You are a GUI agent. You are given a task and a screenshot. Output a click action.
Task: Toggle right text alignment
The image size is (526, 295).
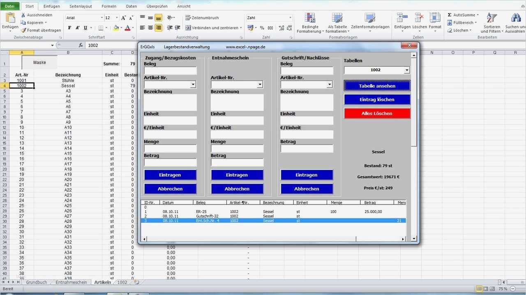point(158,28)
